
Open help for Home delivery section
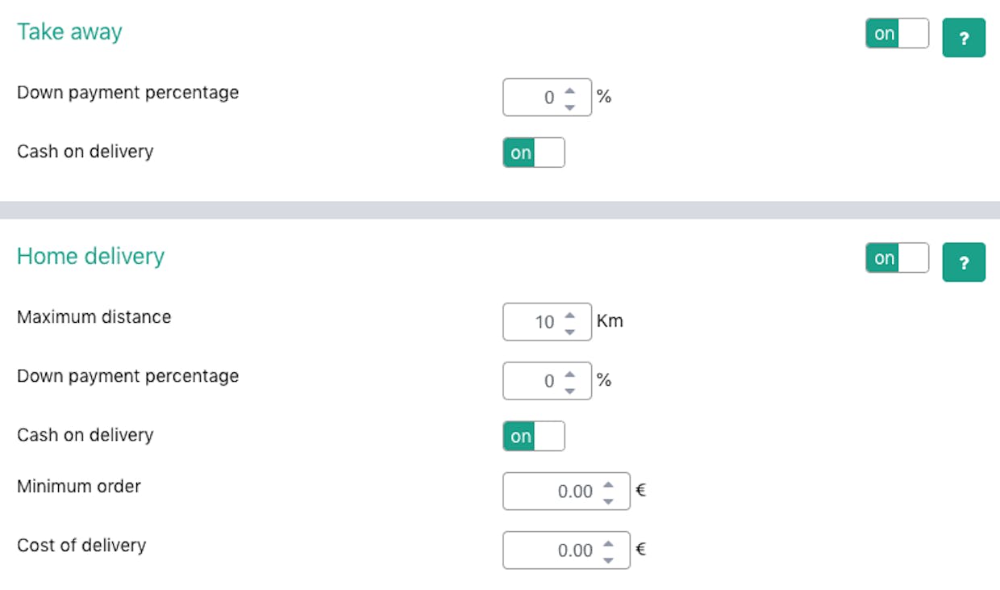click(x=964, y=262)
